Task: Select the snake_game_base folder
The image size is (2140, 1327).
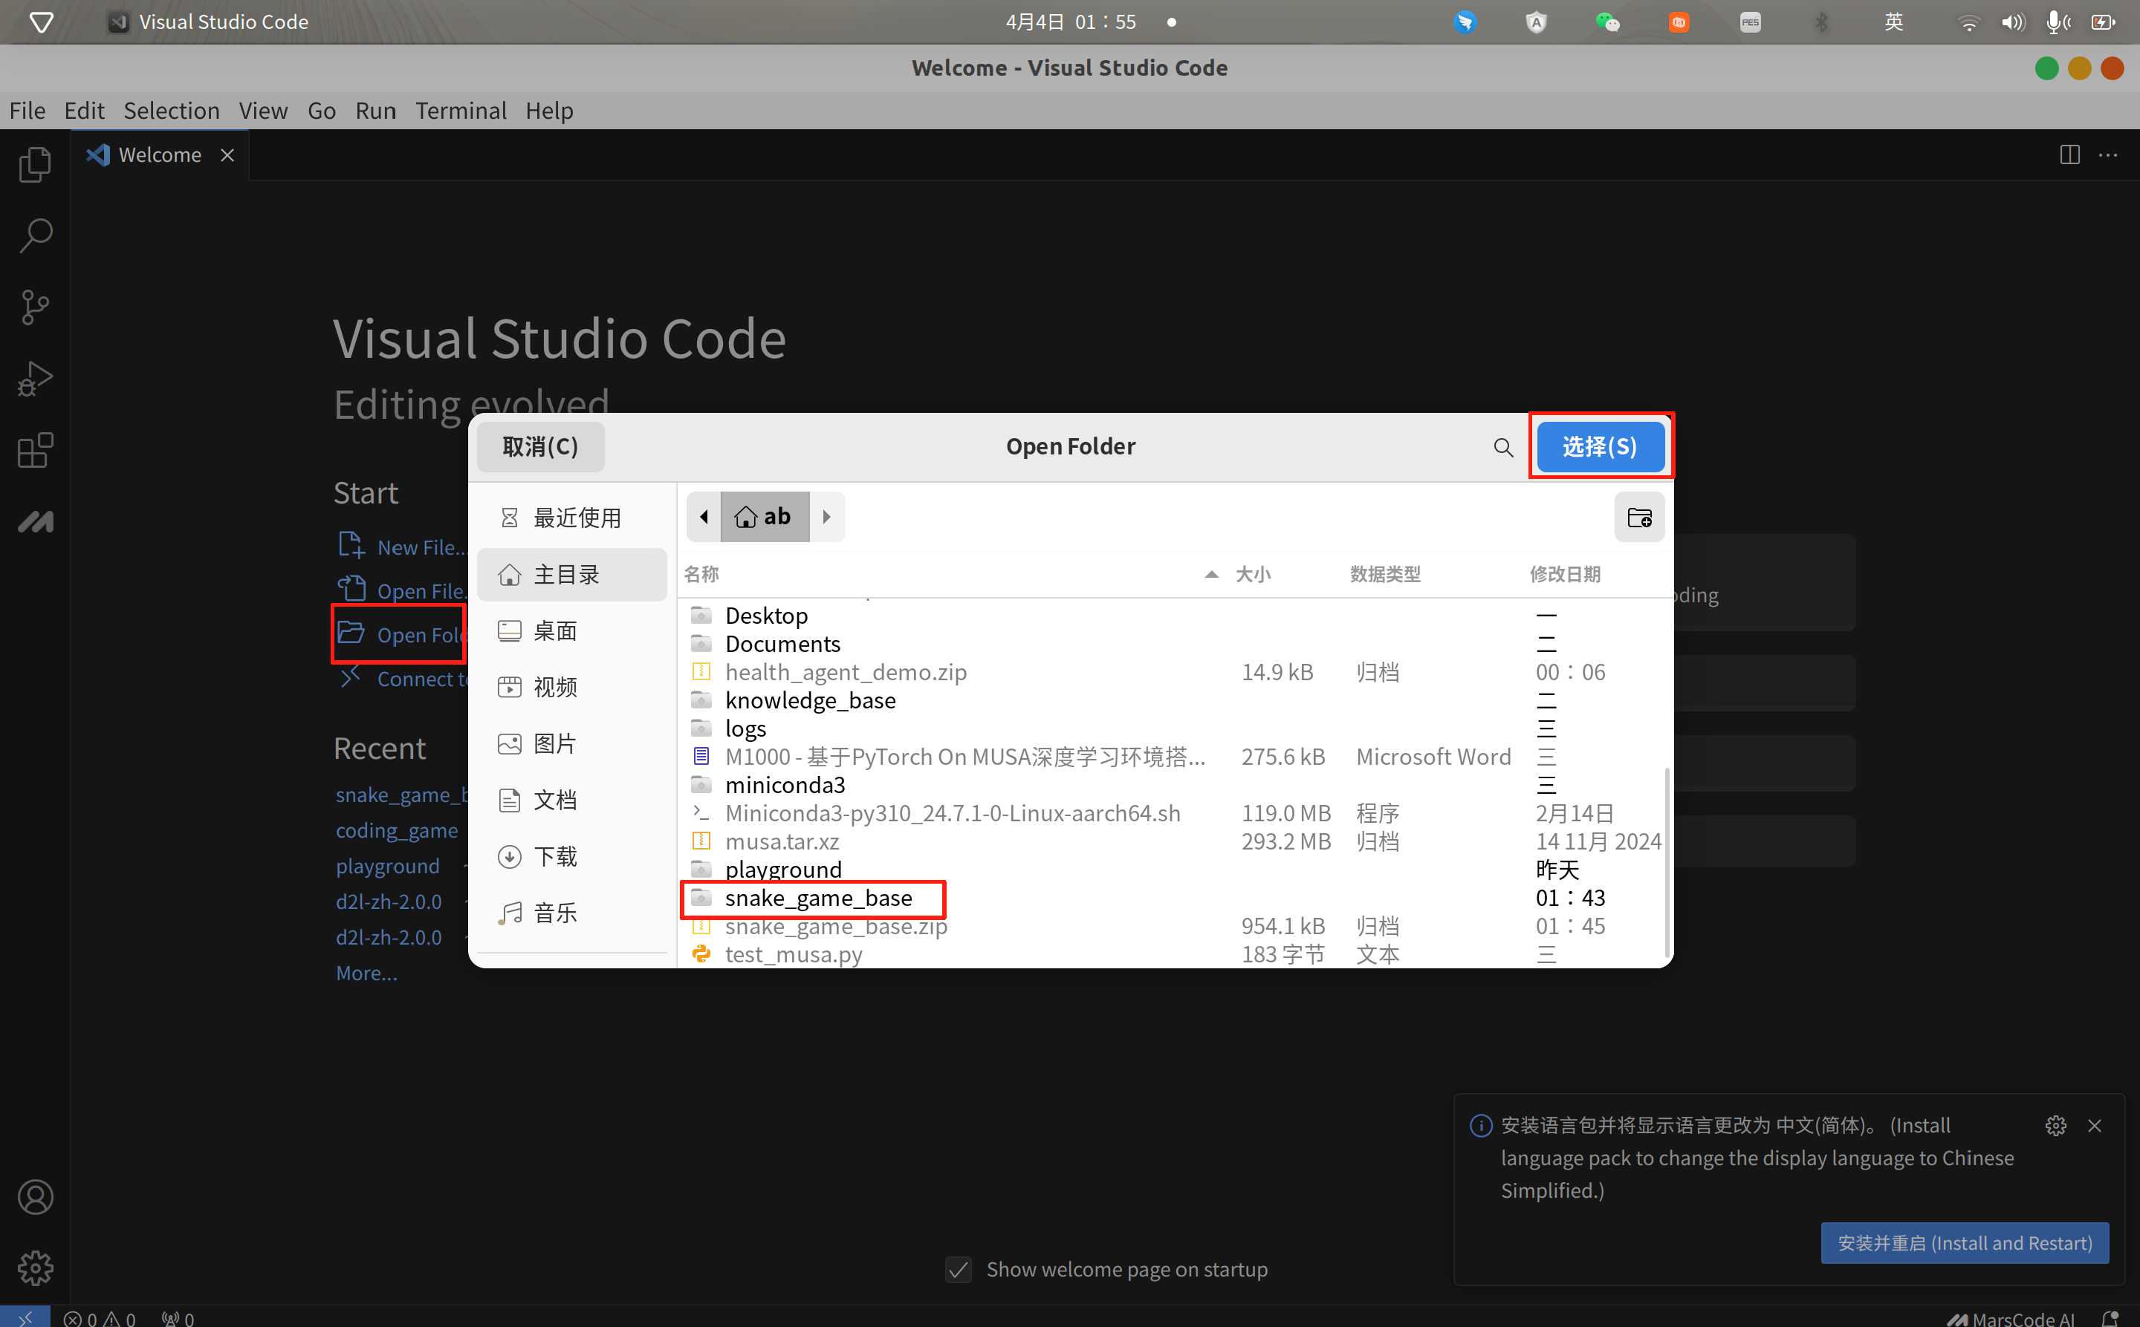Action: coord(817,898)
